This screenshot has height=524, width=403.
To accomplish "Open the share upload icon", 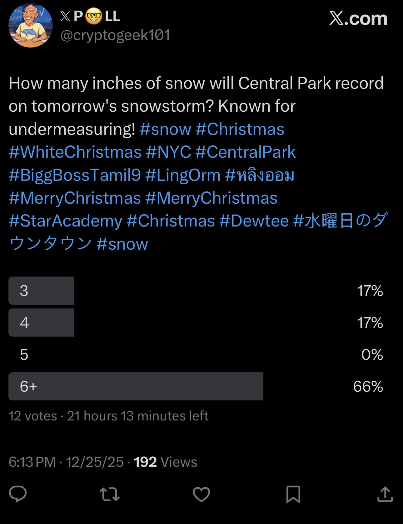I will 385,494.
